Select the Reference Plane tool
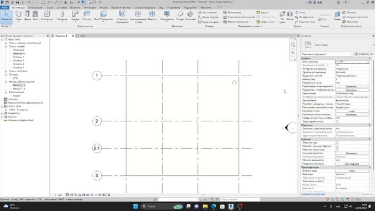 click(x=356, y=17)
